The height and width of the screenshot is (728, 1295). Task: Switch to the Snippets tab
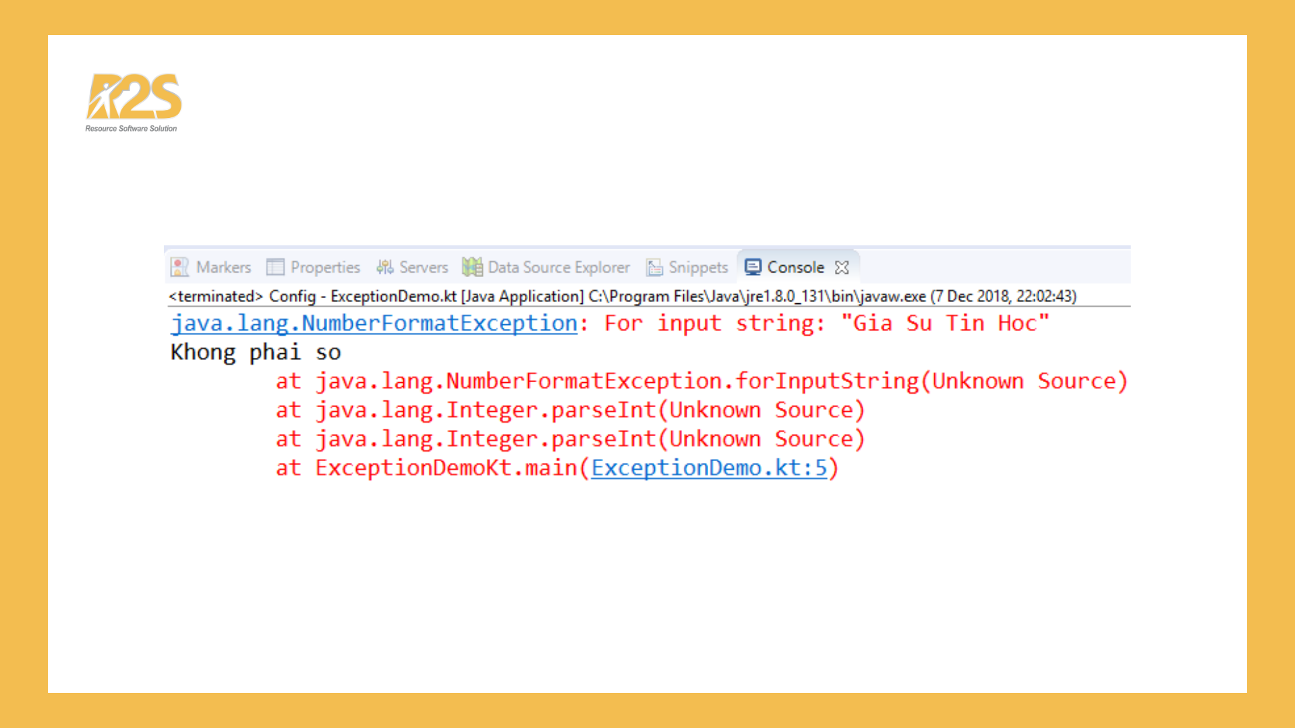coord(698,267)
